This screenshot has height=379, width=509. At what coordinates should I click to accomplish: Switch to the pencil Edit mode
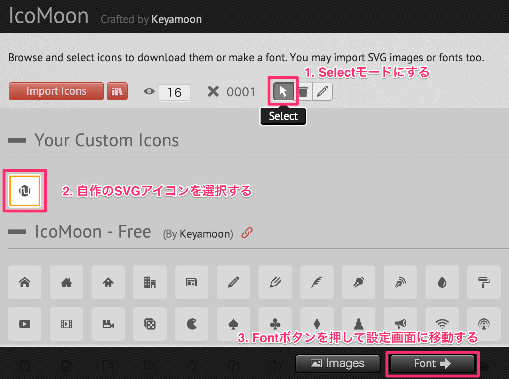[x=323, y=92]
